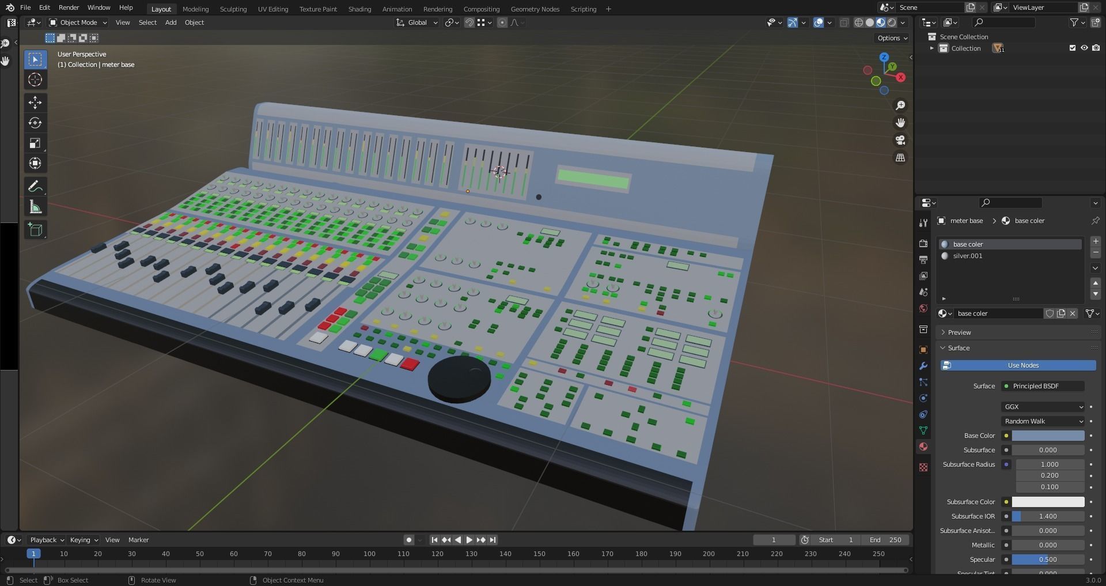Open the Measure tool
1106x586 pixels.
click(35, 206)
